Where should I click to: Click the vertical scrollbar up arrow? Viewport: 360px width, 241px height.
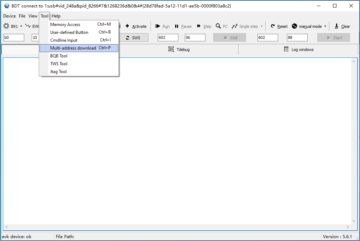(x=354, y=61)
